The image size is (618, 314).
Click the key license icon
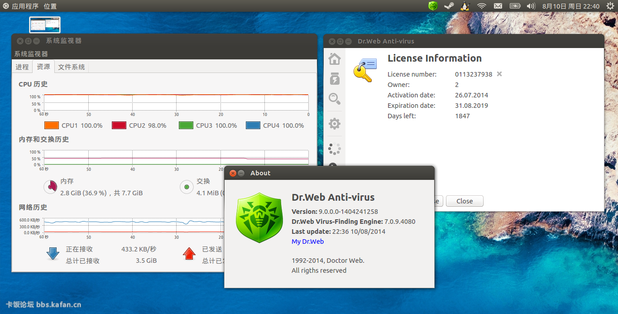365,70
